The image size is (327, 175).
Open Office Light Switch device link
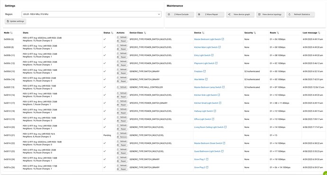point(202,119)
